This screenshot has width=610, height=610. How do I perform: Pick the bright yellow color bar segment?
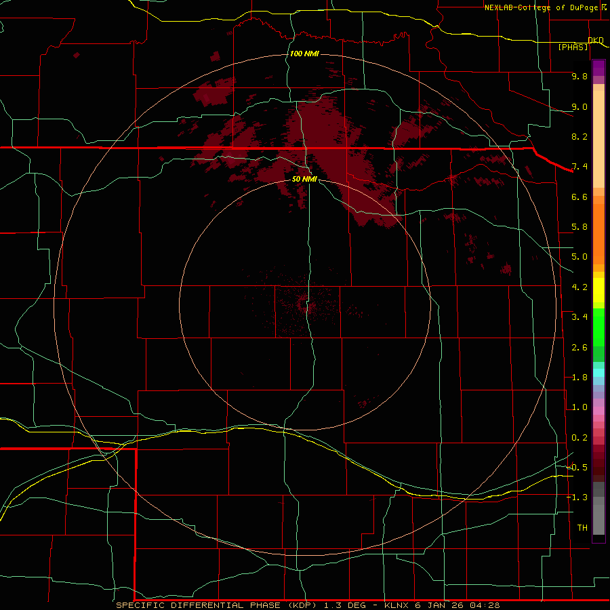tap(598, 290)
